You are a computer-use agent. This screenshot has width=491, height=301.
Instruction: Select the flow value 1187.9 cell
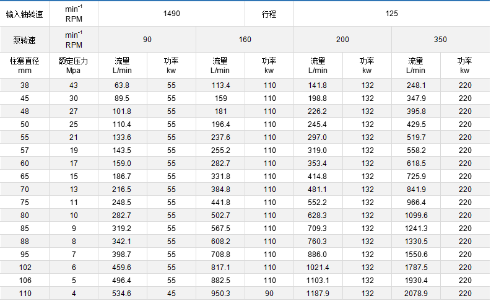point(318,294)
